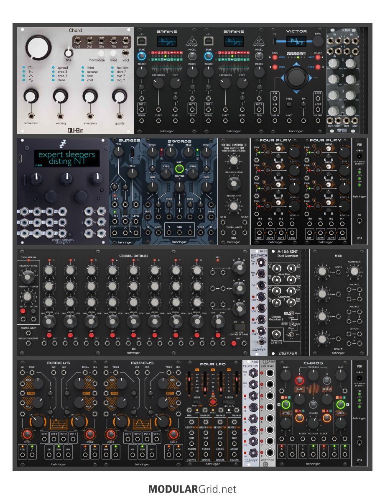The height and width of the screenshot is (498, 385).
Task: Click the mix output jack on Chord
Action: 126,40
